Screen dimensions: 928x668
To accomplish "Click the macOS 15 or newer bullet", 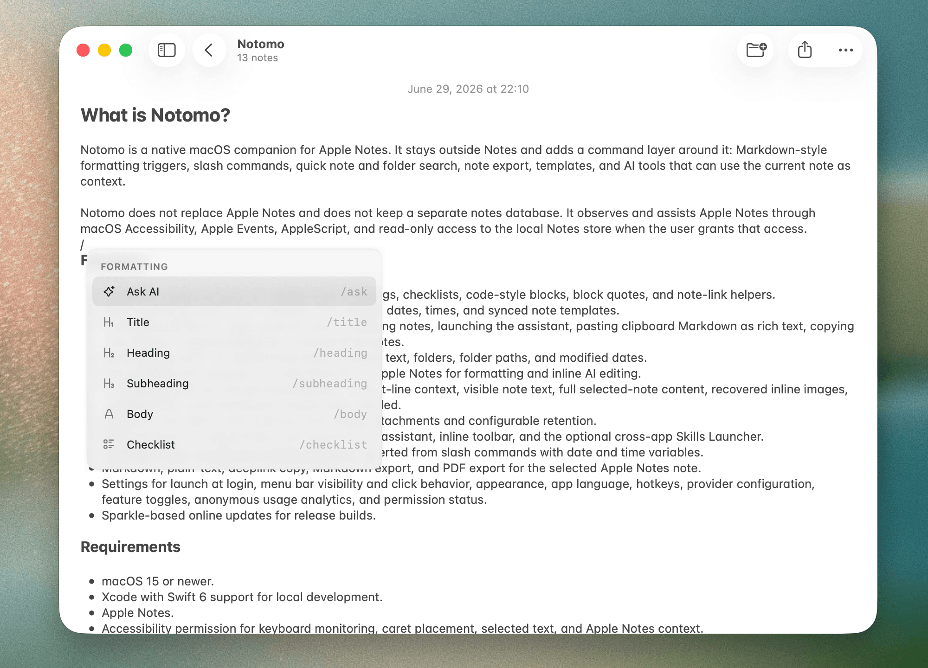I will (x=158, y=581).
